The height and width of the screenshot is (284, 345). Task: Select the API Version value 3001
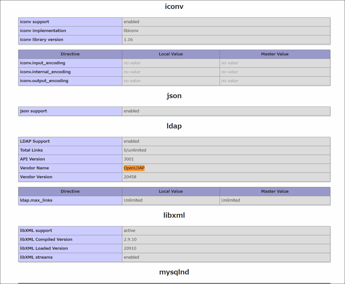(x=129, y=159)
